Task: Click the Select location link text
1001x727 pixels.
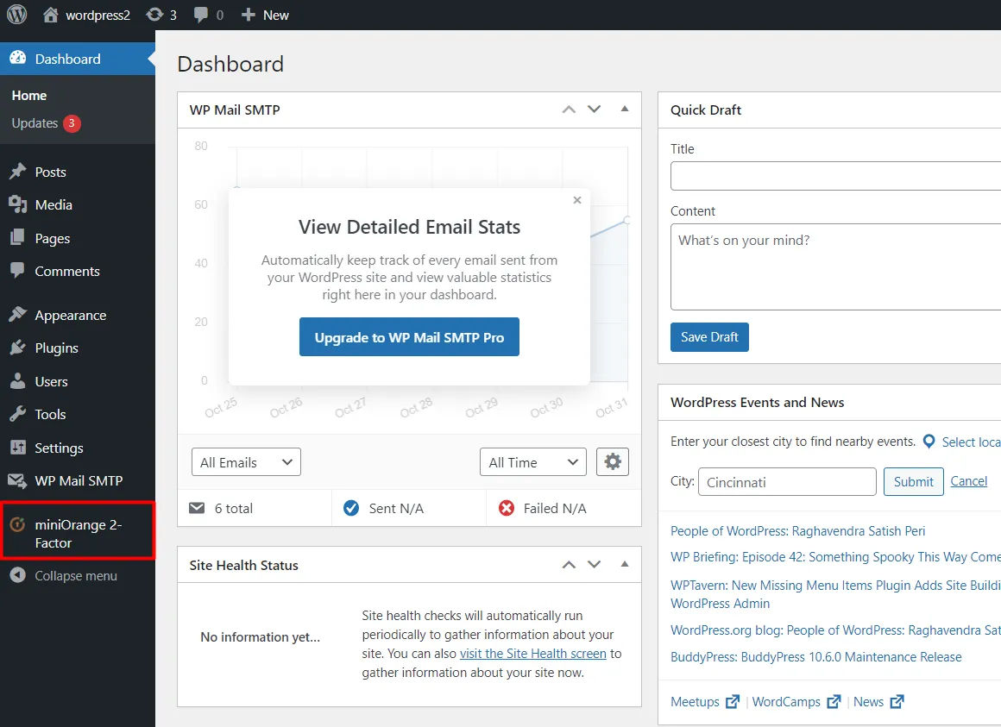Action: click(971, 442)
